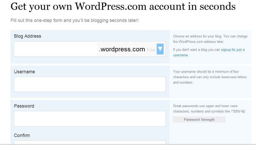Viewport: 256px width, 145px height.
Task: Select the .wordpress.com domain text
Action: [x=122, y=49]
